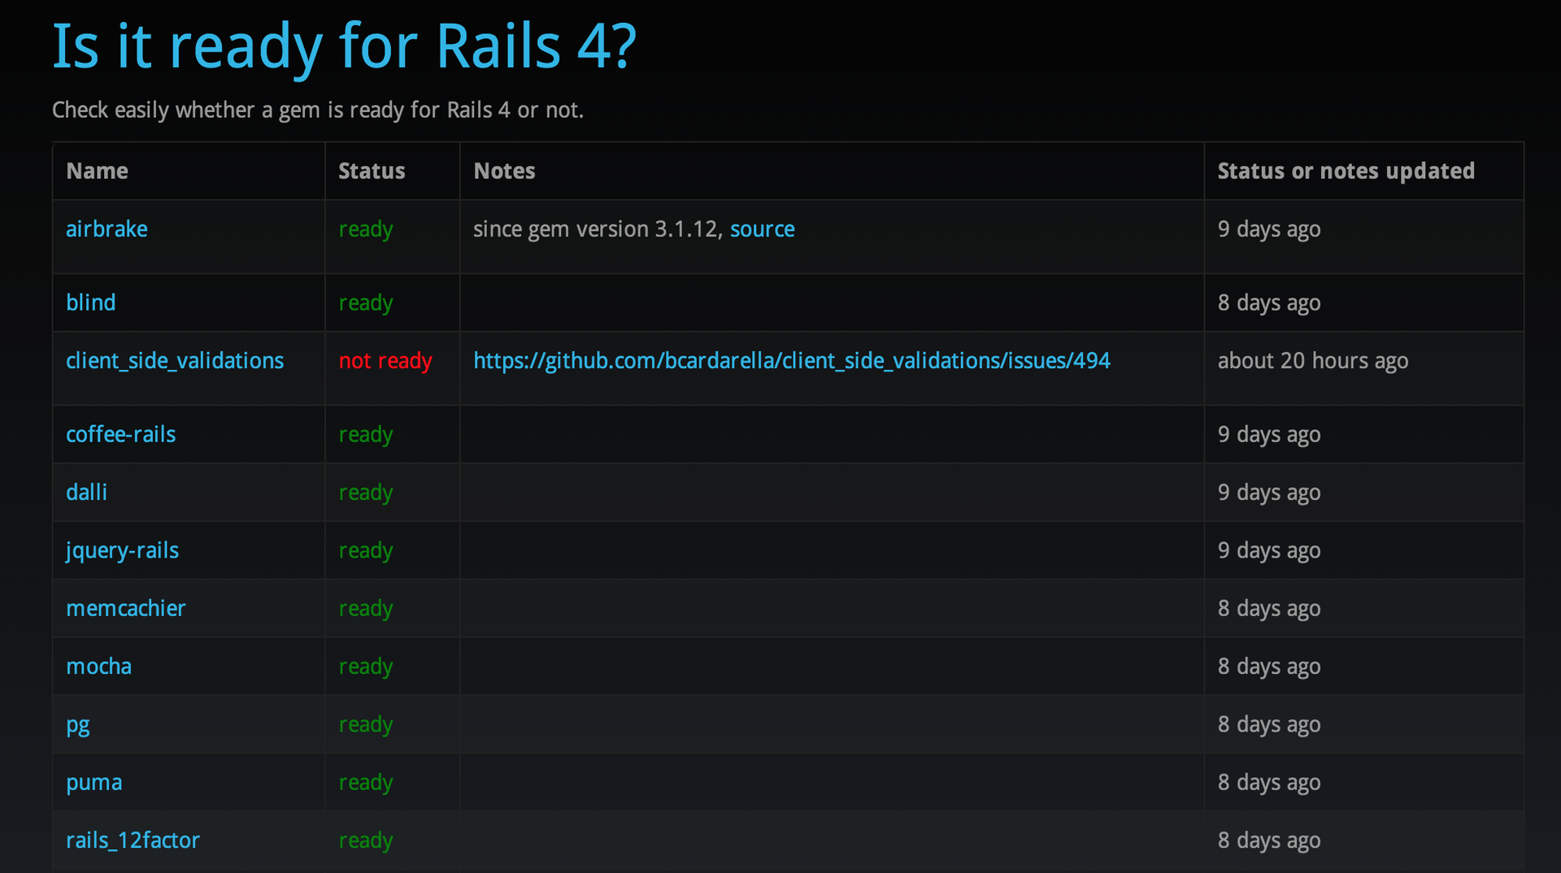Open the jquery-rails gem link
1561x873 pixels.
coord(122,550)
